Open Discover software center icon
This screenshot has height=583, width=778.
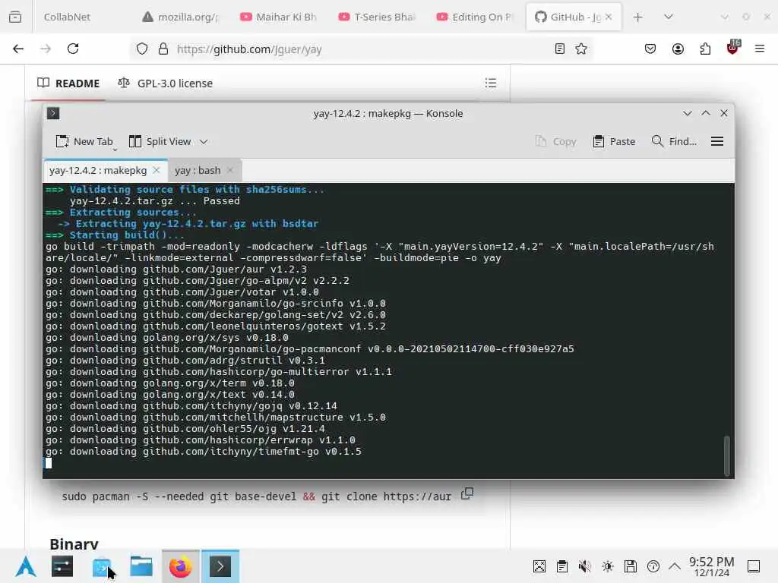[x=102, y=566]
